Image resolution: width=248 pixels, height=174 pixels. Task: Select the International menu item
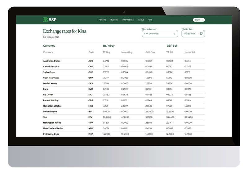coord(128,20)
